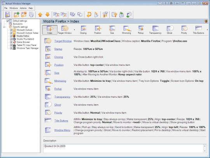This screenshot has height=158, width=210.
Task: Open the Position tab
Action: point(98,30)
